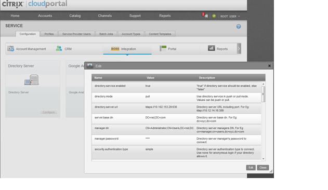The image size is (328, 190).
Task: Select the directory.server.url row name
Action: click(x=106, y=107)
